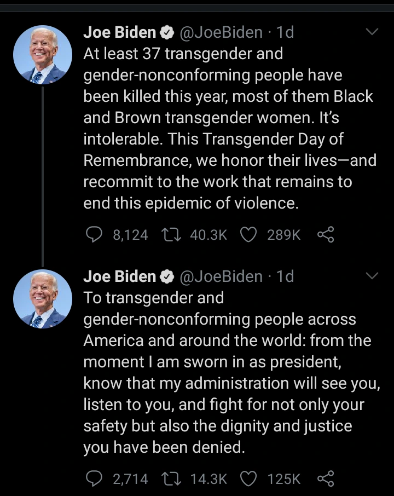This screenshot has width=394, height=496.
Task: Like the first tweet with 289K likes
Action: click(x=249, y=234)
